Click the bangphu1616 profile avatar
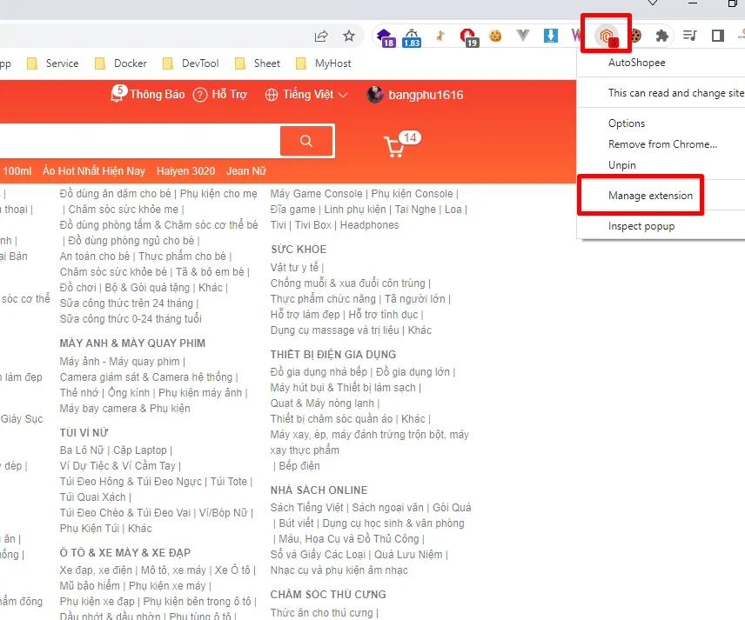This screenshot has width=745, height=620. 375,95
